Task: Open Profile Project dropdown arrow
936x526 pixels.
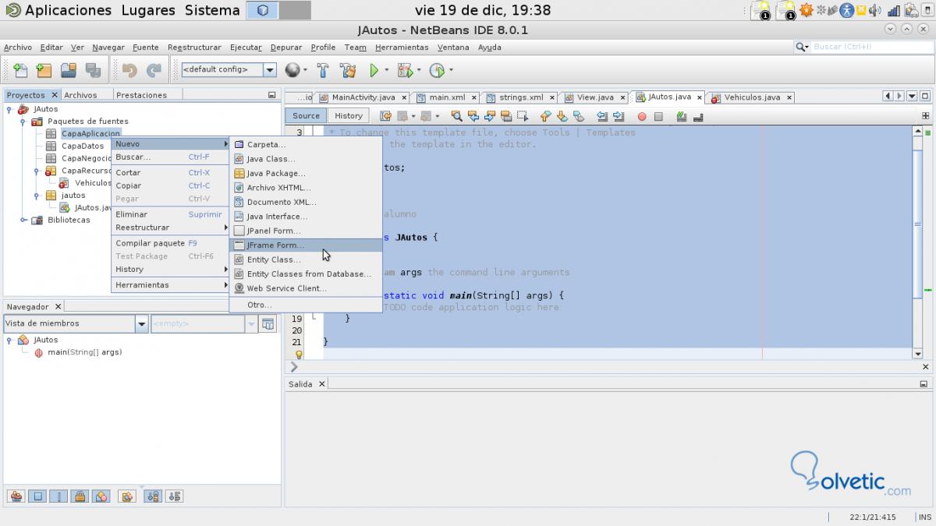Action: (x=451, y=70)
